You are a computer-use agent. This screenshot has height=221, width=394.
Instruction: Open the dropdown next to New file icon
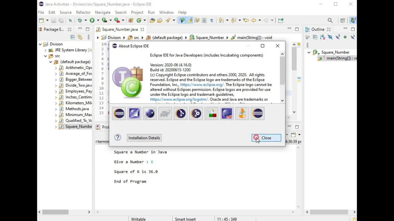coord(47,21)
